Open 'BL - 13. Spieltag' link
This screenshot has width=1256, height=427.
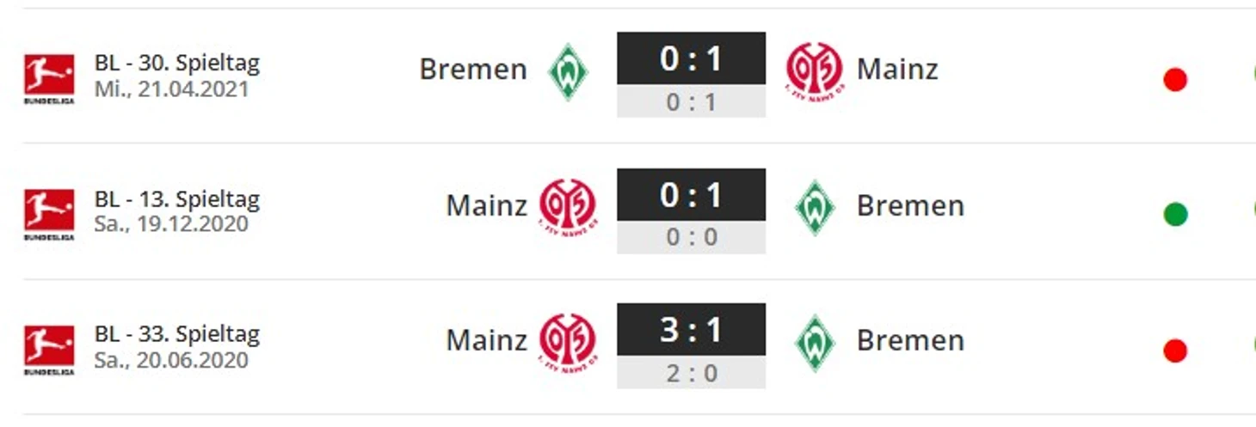click(x=176, y=199)
